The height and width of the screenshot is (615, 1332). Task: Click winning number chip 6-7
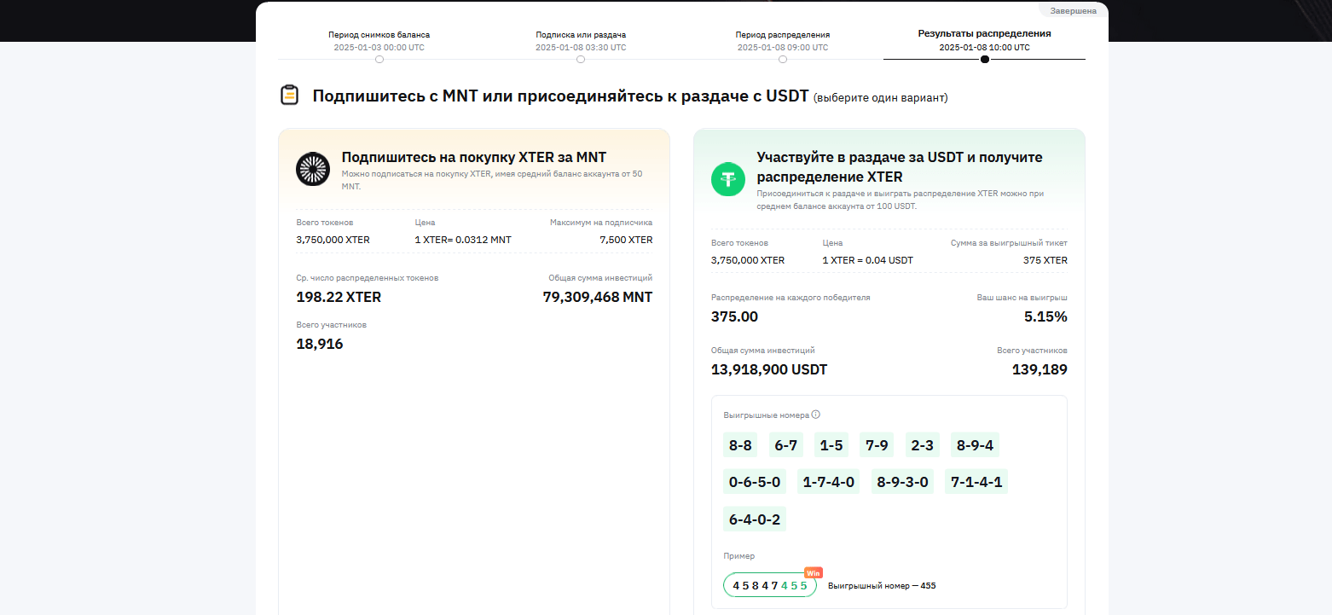(785, 445)
